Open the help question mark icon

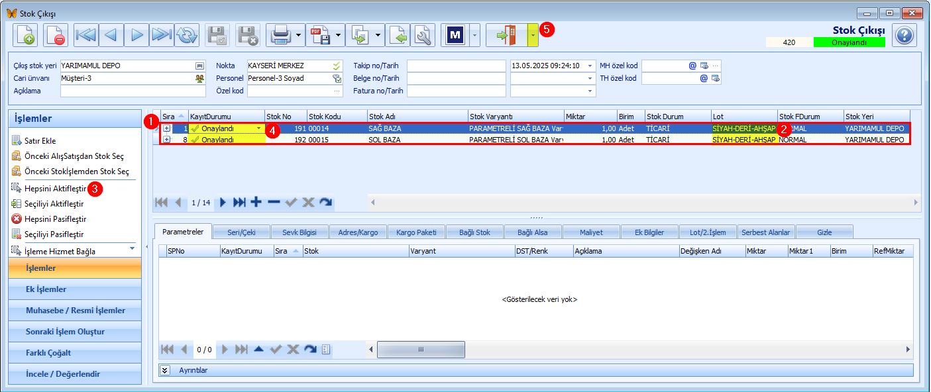point(904,35)
